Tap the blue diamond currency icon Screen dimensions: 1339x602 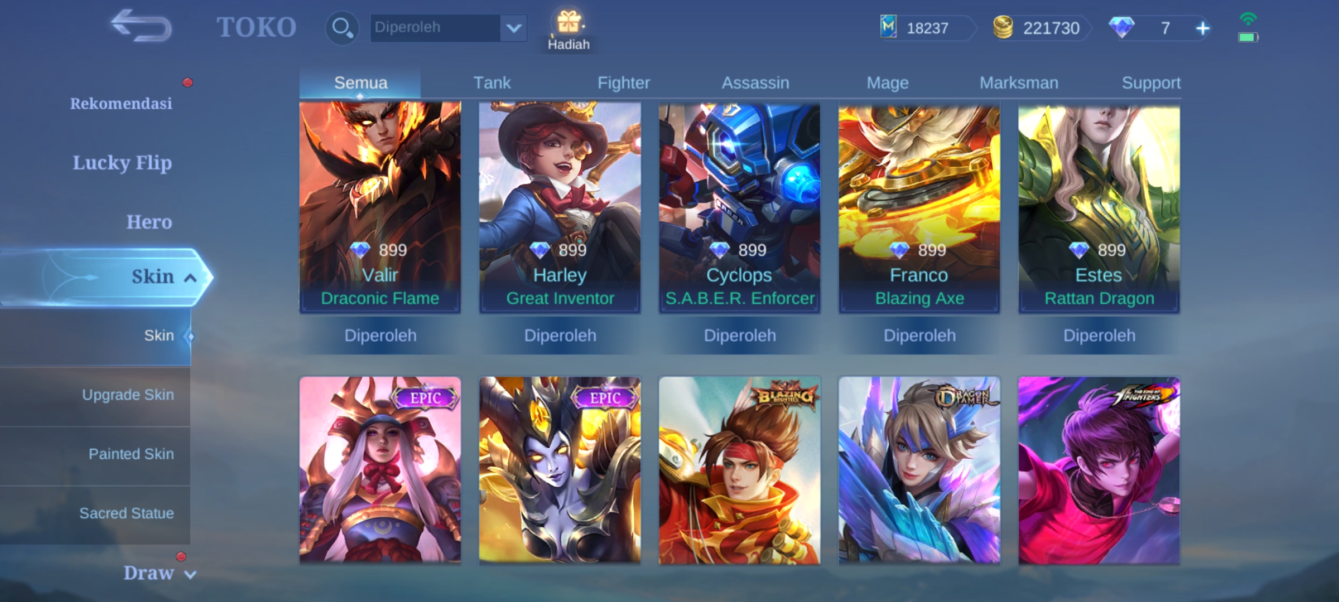click(1121, 28)
